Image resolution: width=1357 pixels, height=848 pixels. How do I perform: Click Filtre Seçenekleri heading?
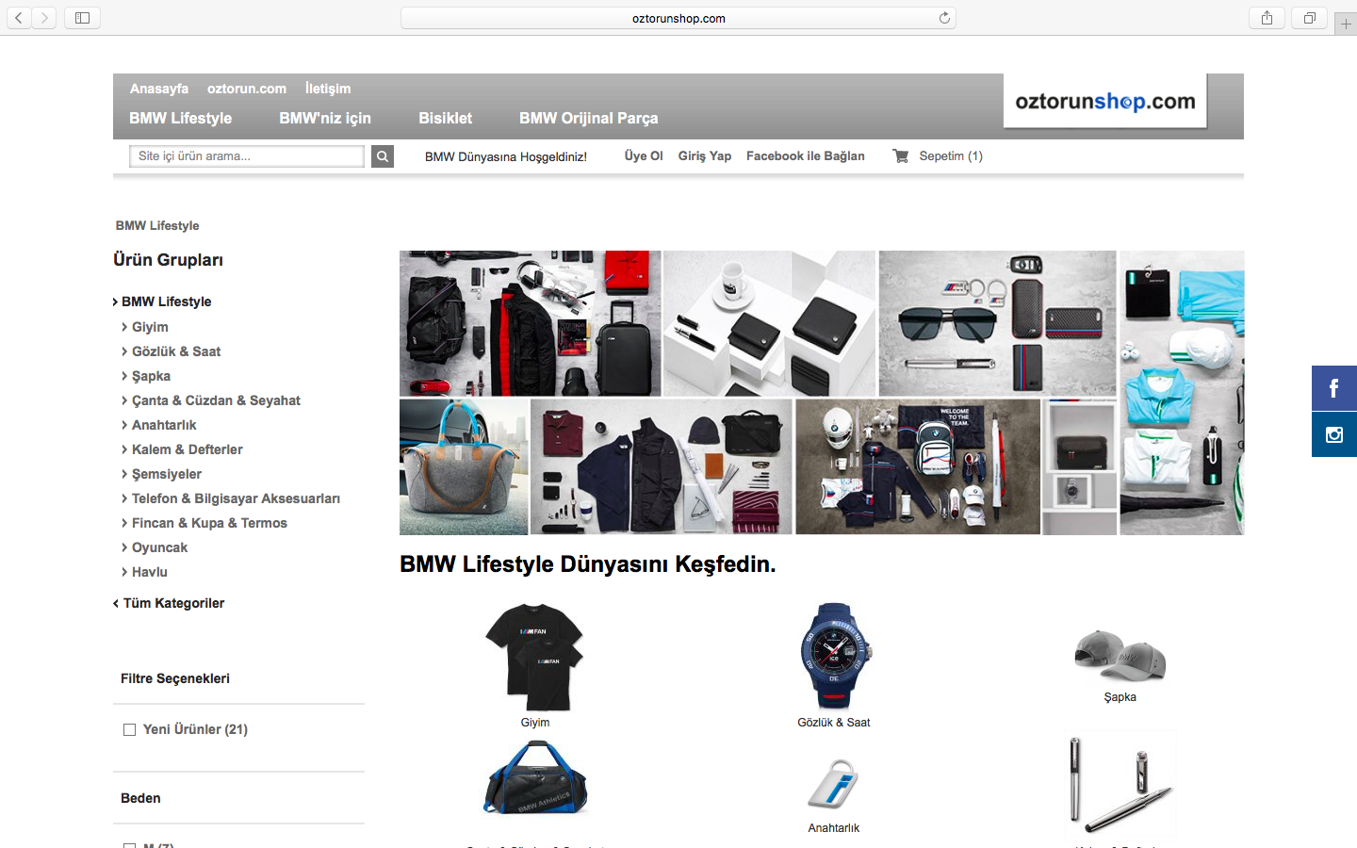tap(175, 678)
